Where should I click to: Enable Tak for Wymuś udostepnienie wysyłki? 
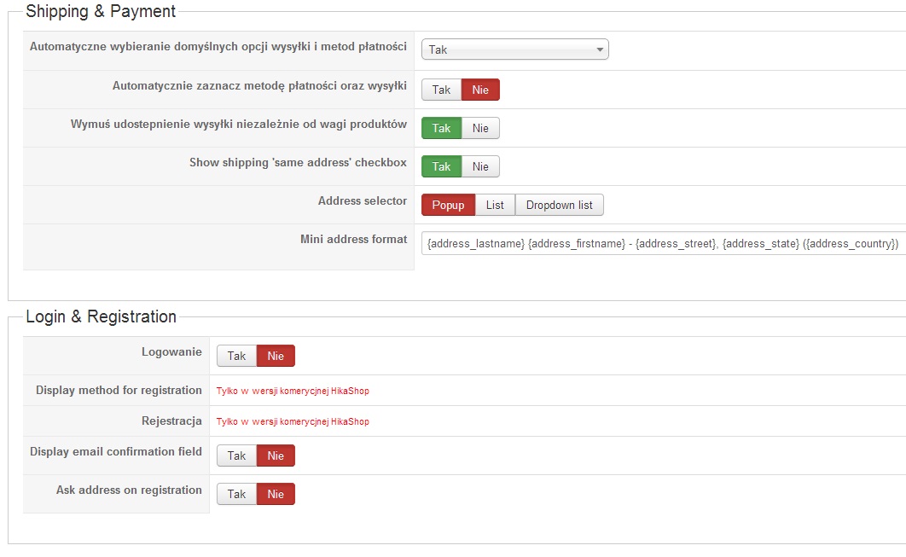(x=441, y=128)
